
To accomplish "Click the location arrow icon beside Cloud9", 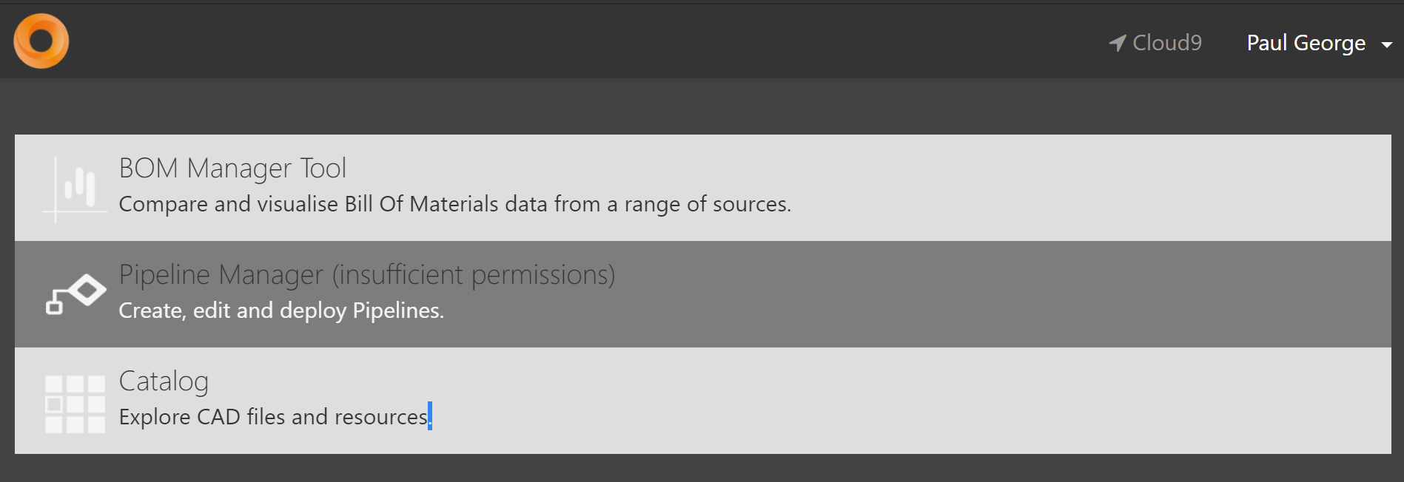I will pos(1117,43).
